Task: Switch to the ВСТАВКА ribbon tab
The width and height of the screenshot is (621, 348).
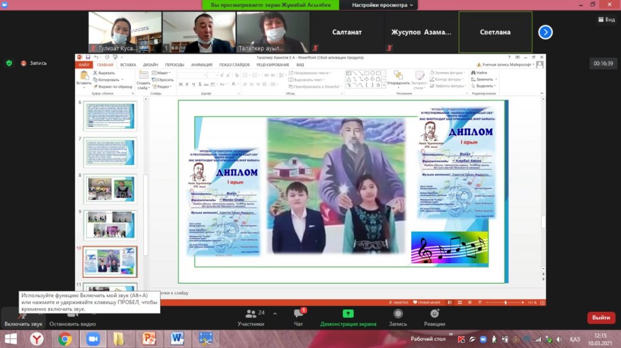Action: pyautogui.click(x=128, y=65)
